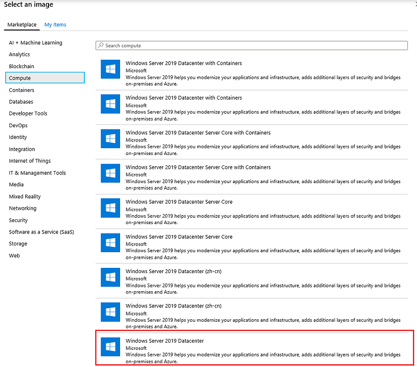The height and width of the screenshot is (367, 417).
Task: Open the AI + Machine Learning category
Action: pyautogui.click(x=35, y=42)
